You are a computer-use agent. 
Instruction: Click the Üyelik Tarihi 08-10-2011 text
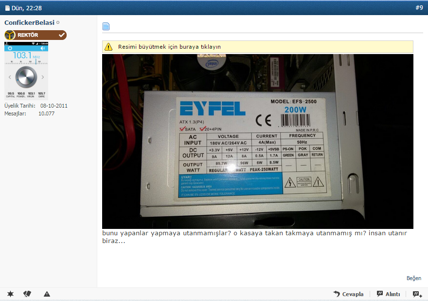pyautogui.click(x=36, y=106)
